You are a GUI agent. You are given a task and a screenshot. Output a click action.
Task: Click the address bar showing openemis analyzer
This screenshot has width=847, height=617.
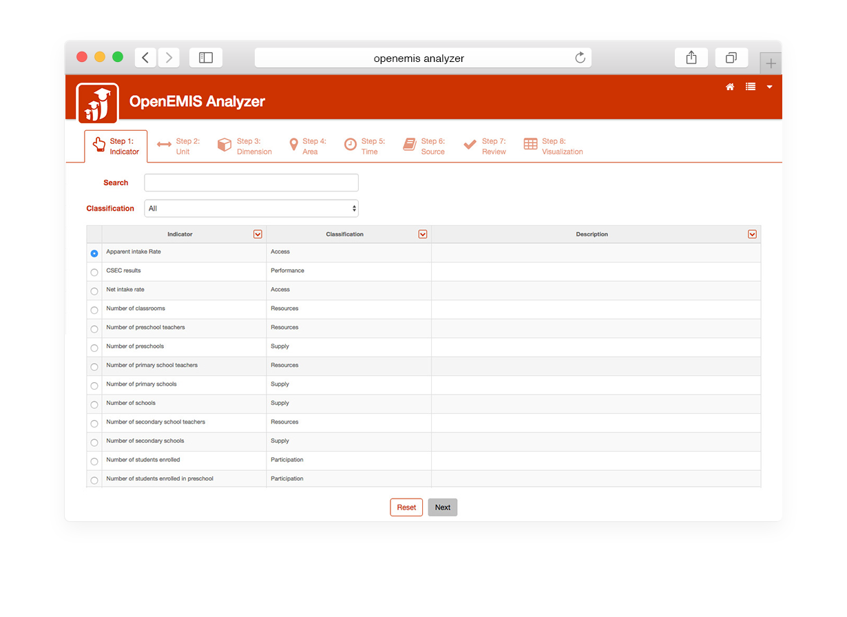click(x=423, y=58)
